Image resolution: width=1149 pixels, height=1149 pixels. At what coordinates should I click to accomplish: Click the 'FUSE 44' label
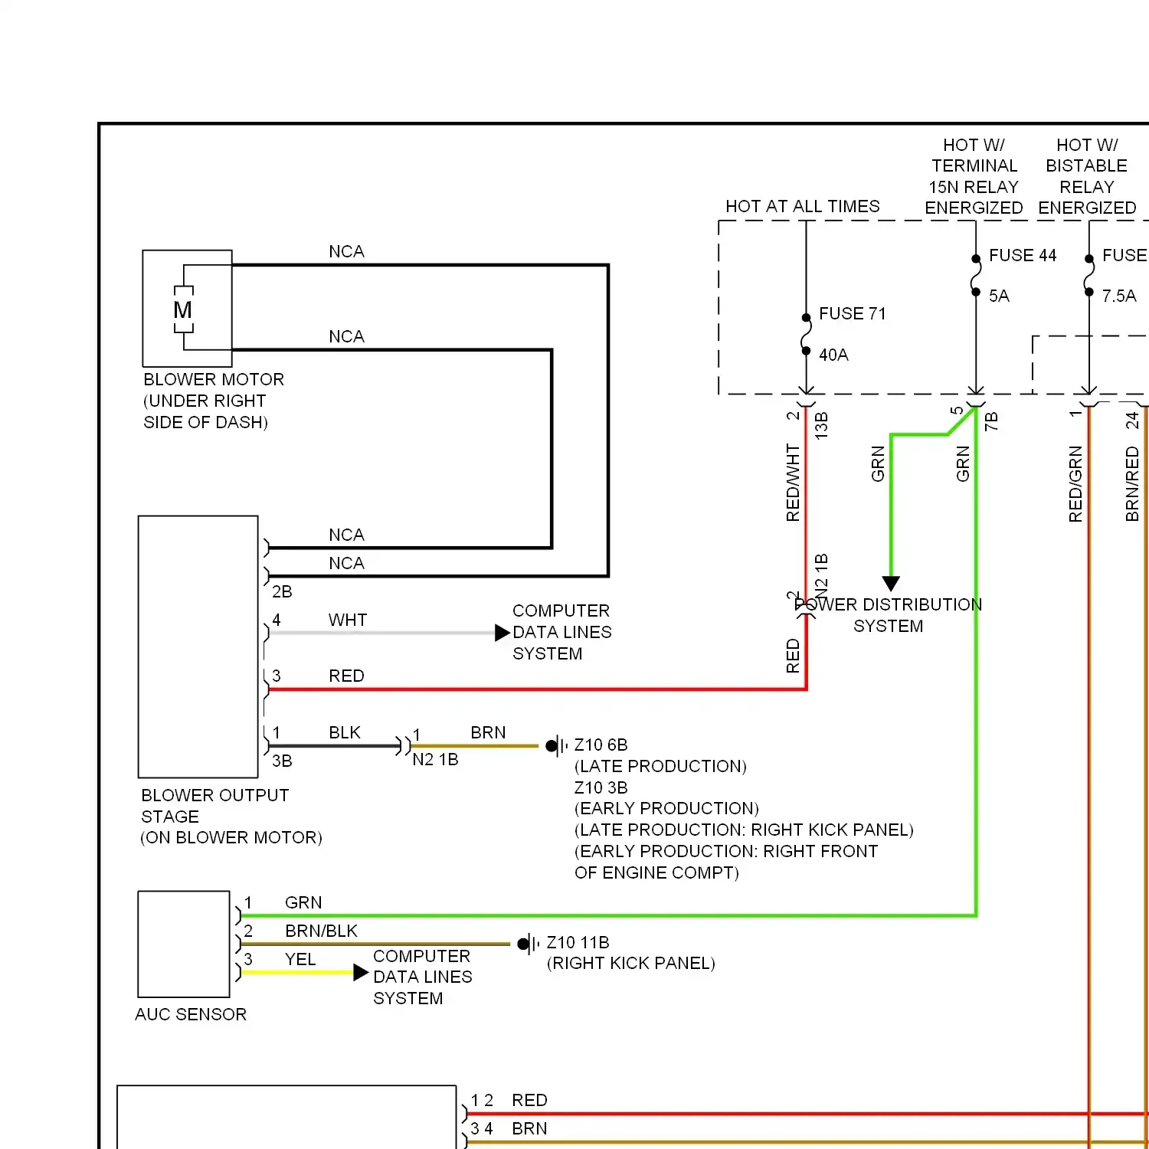pos(1023,256)
